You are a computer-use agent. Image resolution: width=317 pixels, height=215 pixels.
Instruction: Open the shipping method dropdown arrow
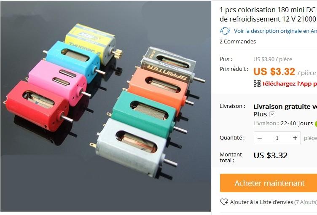coord(272,114)
